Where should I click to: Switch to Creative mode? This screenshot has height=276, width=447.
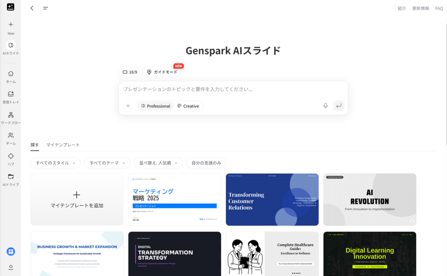click(188, 106)
